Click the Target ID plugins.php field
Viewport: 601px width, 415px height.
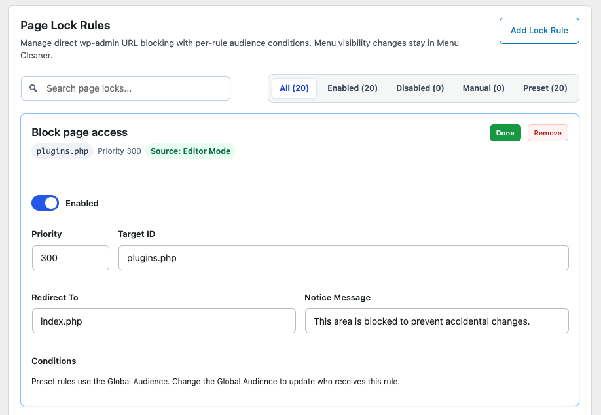pos(344,258)
